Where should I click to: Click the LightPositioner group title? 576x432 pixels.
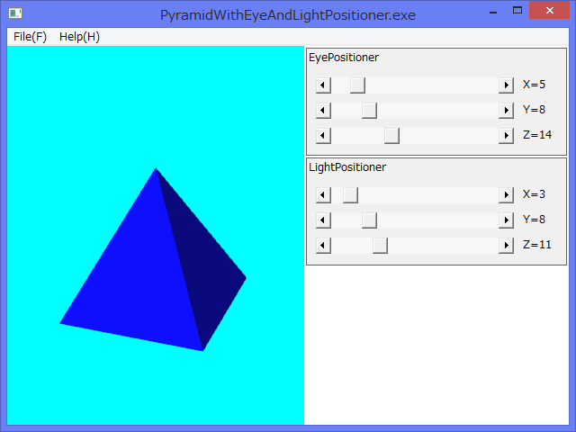coord(347,167)
